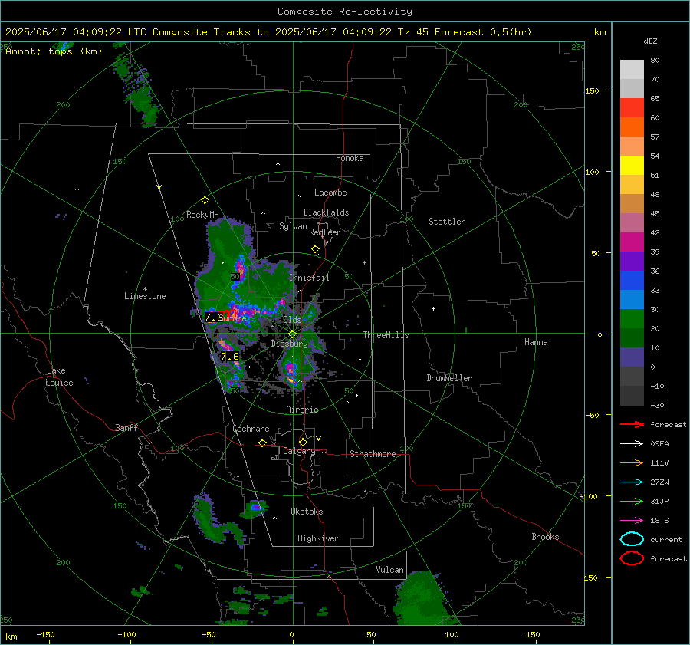This screenshot has height=645, width=690.
Task: Select the white 09EA arrow legend icon
Action: (x=632, y=444)
